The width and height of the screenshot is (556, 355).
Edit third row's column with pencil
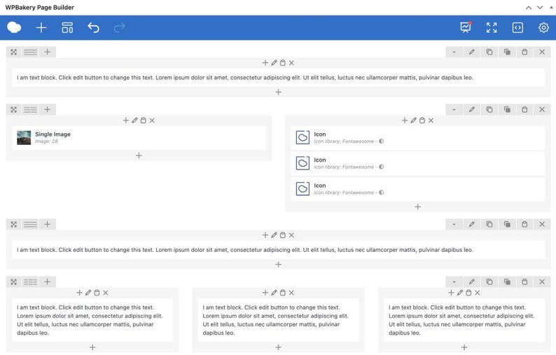point(274,235)
